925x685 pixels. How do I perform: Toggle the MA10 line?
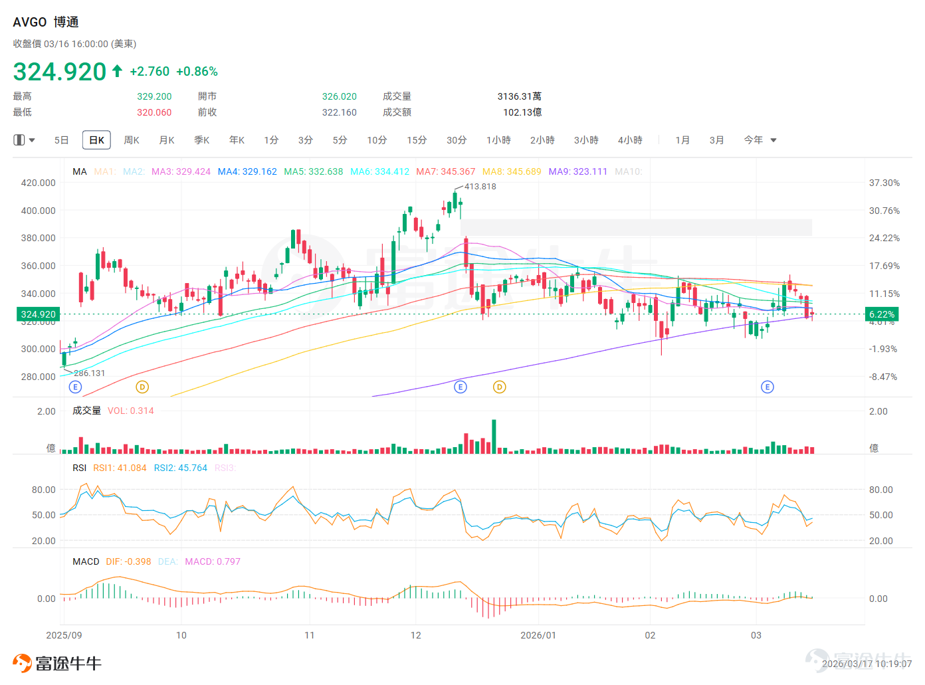[x=629, y=171]
